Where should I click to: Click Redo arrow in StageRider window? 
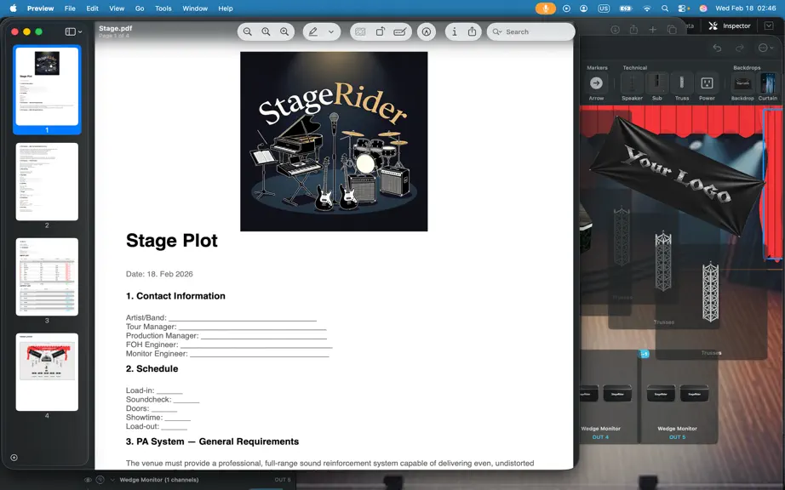point(739,48)
